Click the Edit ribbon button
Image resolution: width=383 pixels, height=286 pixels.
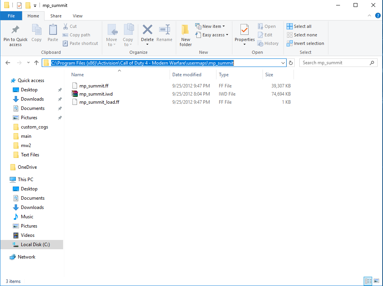265,35
